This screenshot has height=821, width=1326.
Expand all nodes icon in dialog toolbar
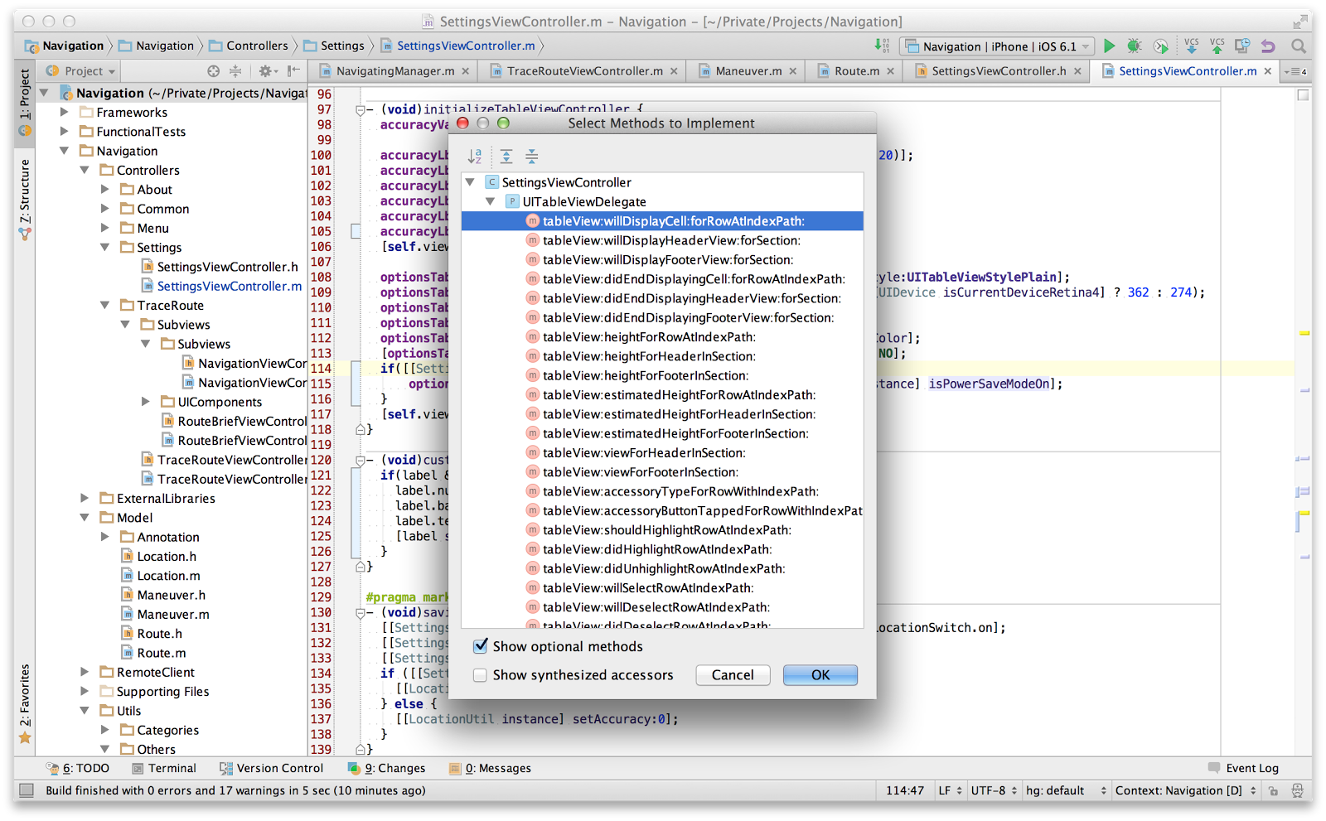click(x=506, y=156)
